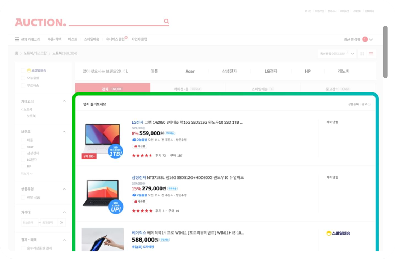Click 사은품 gift badge on 삼성전자 NT371B5L item

[139, 201]
